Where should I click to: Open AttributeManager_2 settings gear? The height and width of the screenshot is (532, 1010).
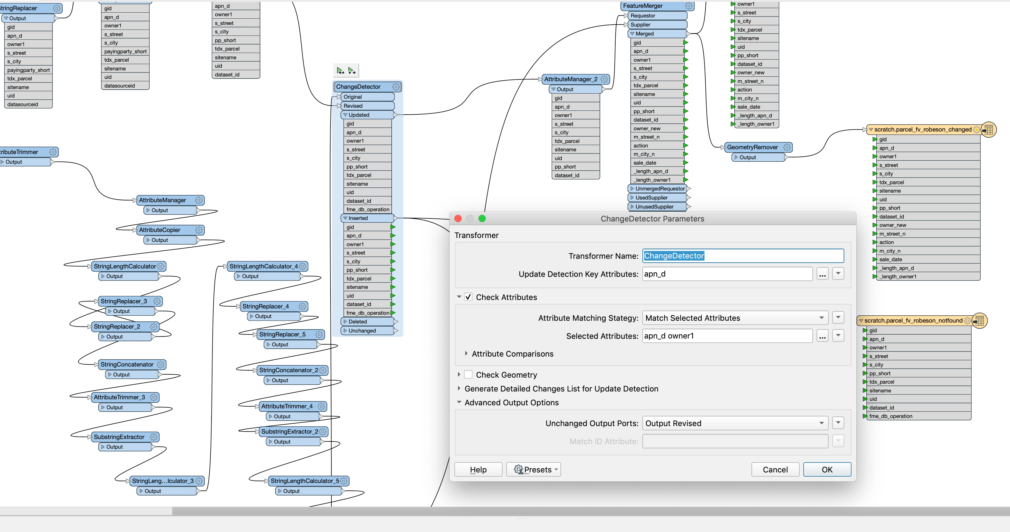pos(604,79)
